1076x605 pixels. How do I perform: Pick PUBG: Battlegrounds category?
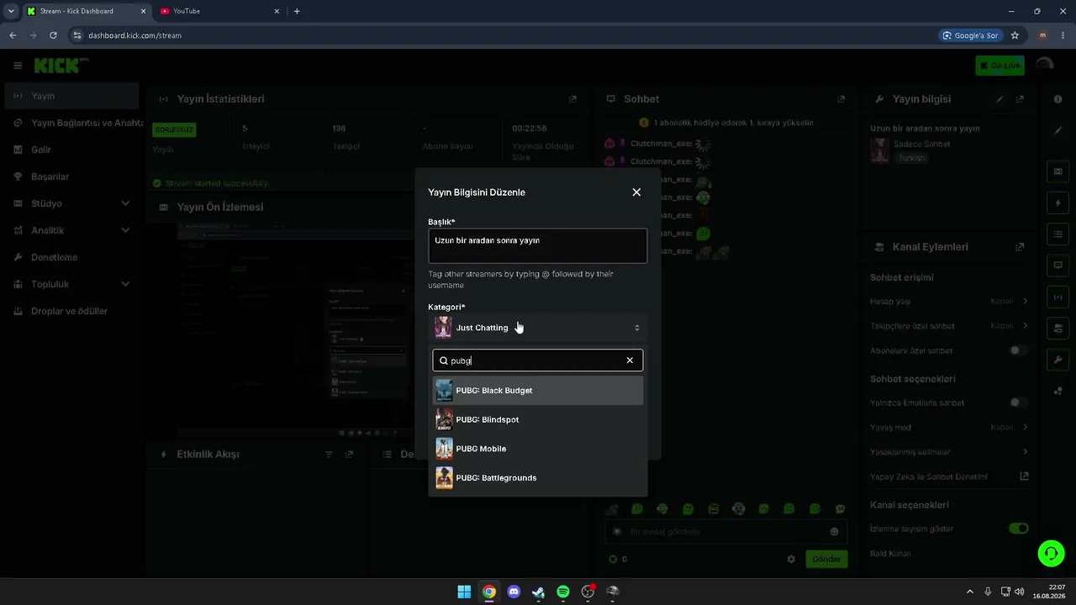[x=538, y=478]
